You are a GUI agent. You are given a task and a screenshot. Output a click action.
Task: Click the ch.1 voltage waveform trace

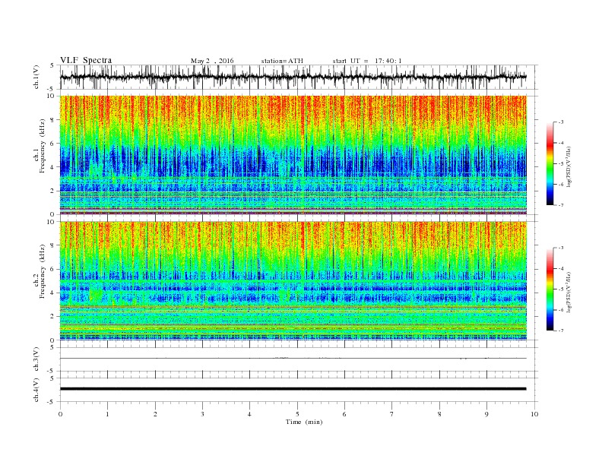(x=293, y=77)
